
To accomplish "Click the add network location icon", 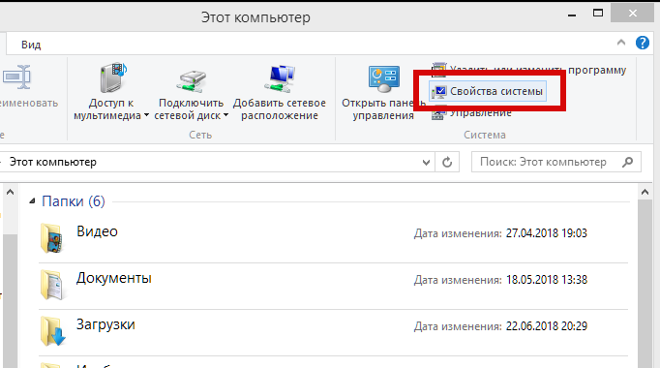I will point(280,78).
